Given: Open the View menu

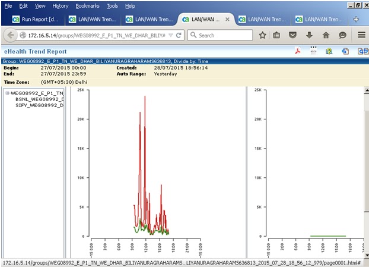Looking at the screenshot, I should (40, 6).
